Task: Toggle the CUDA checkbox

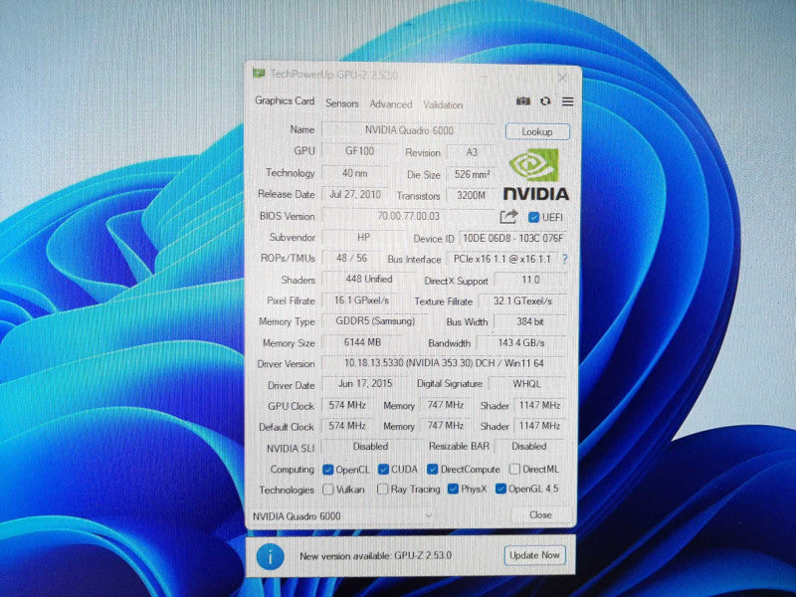Action: point(383,470)
